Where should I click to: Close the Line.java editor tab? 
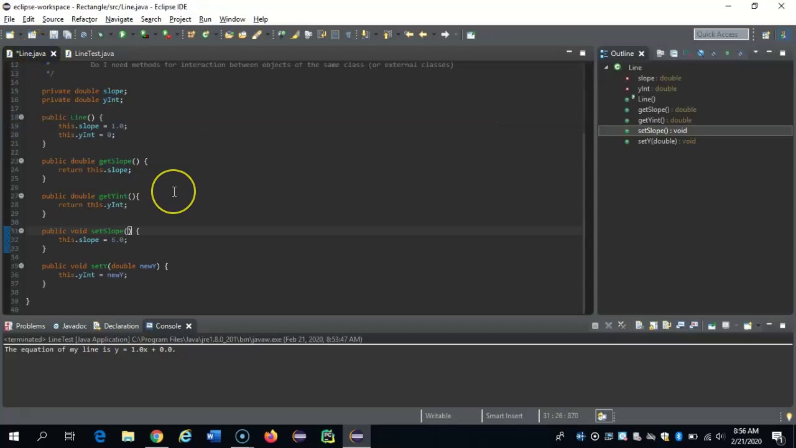point(53,54)
